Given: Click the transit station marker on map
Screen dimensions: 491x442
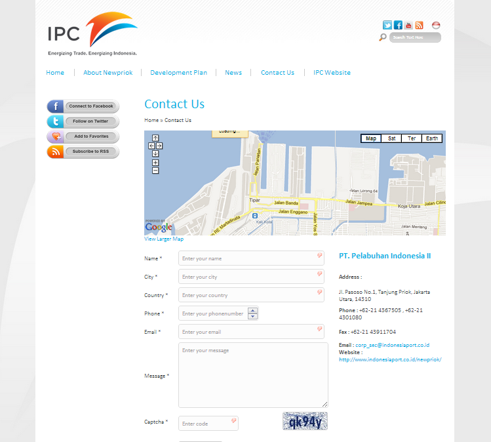Looking at the screenshot, I should [255, 216].
